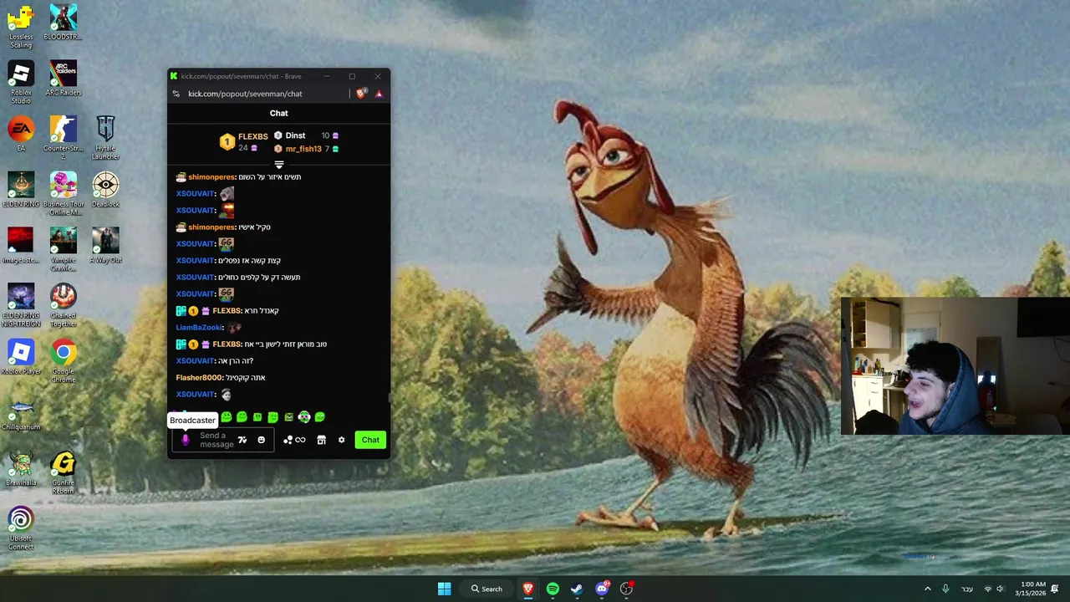The image size is (1070, 602).
Task: Open the notifications bell icon
Action: click(1055, 589)
